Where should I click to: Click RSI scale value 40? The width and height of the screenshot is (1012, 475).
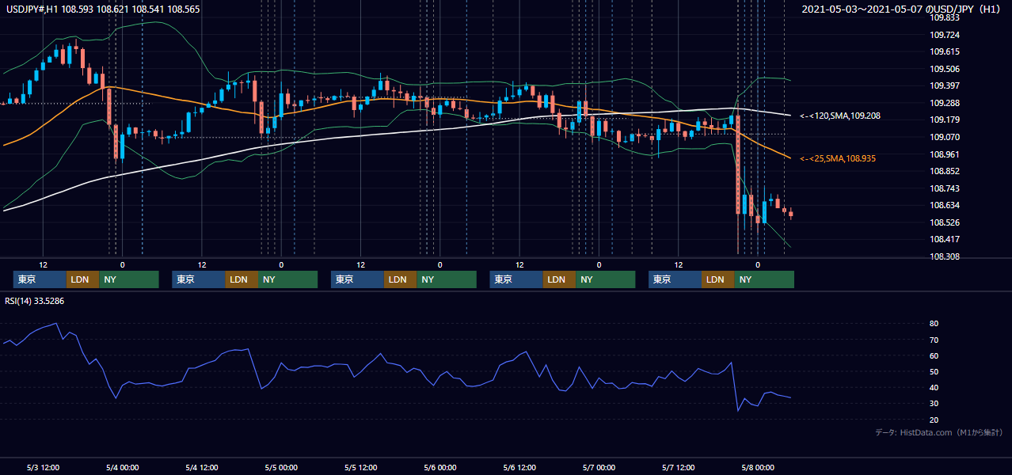[x=934, y=387]
